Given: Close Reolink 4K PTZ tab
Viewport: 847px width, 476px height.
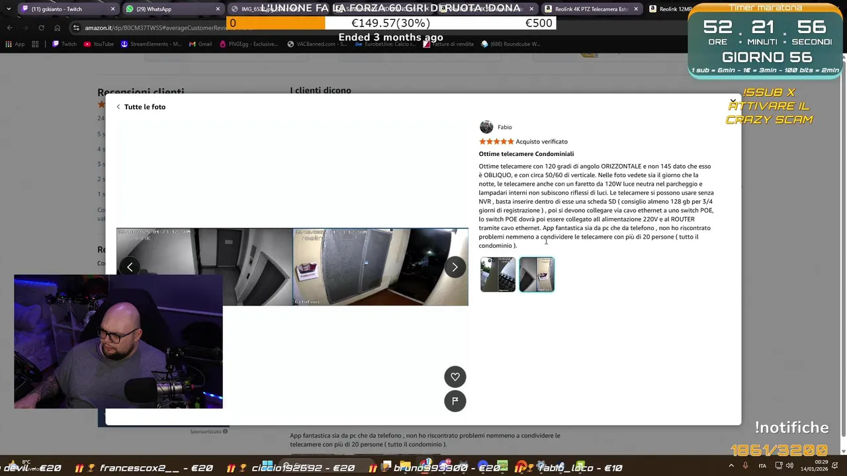Looking at the screenshot, I should pos(636,9).
